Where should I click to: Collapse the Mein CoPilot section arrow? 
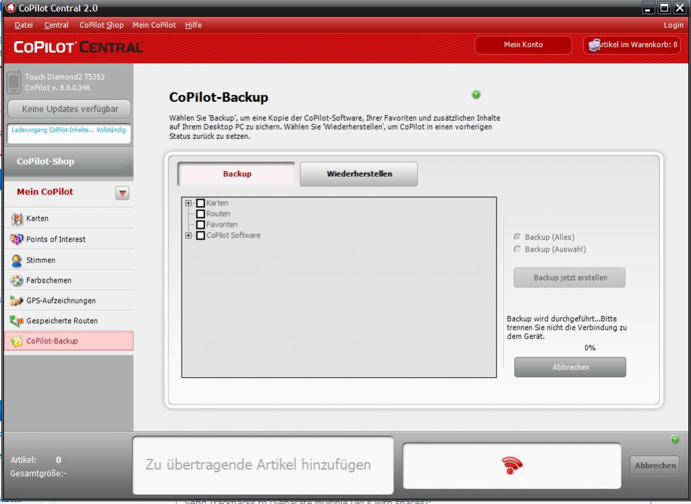tap(123, 193)
